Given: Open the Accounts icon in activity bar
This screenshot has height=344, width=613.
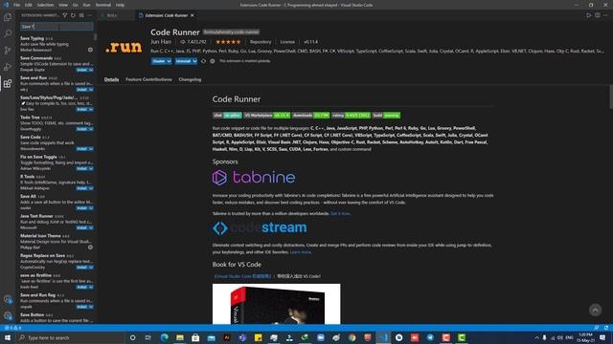Looking at the screenshot, I should tap(8, 299).
